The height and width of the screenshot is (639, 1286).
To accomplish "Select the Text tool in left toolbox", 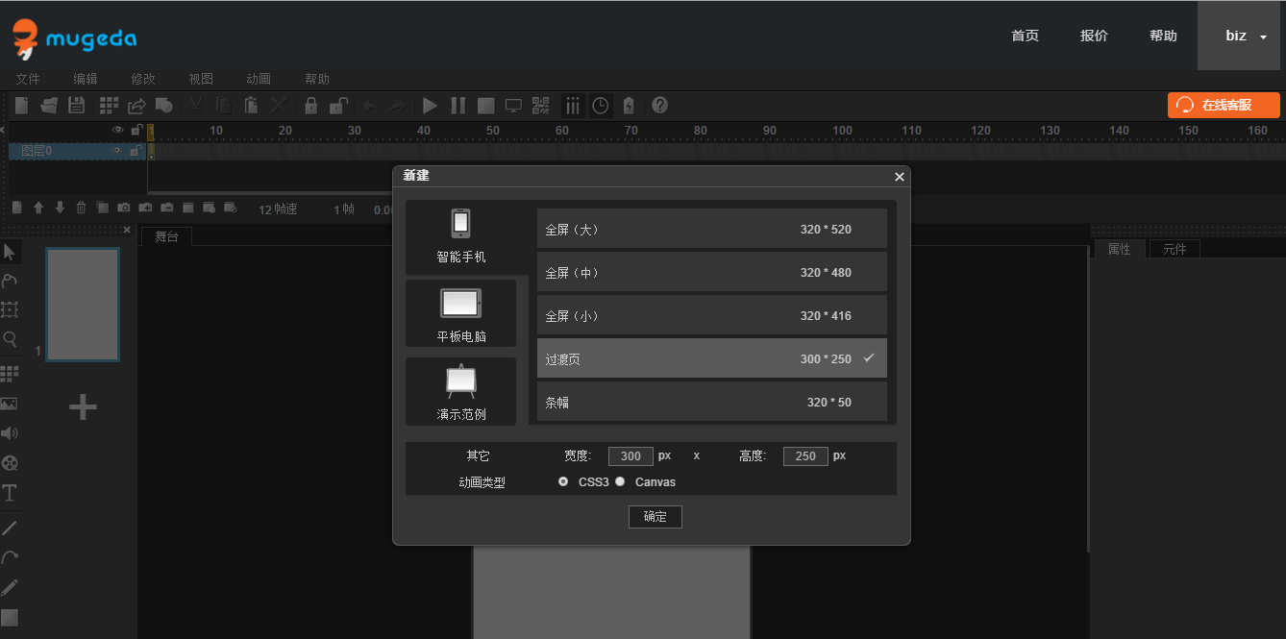I will (x=10, y=493).
